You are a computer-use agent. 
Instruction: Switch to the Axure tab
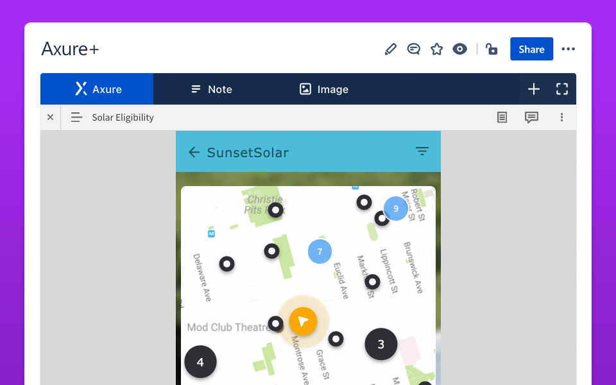[97, 89]
